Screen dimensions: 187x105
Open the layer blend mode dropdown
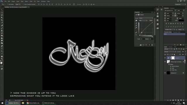click(170, 52)
